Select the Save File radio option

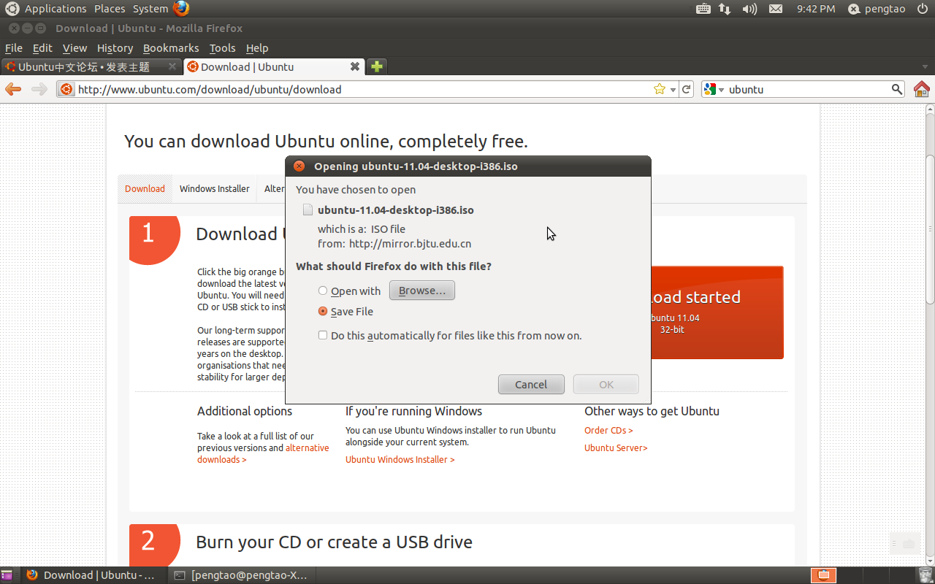tap(323, 311)
